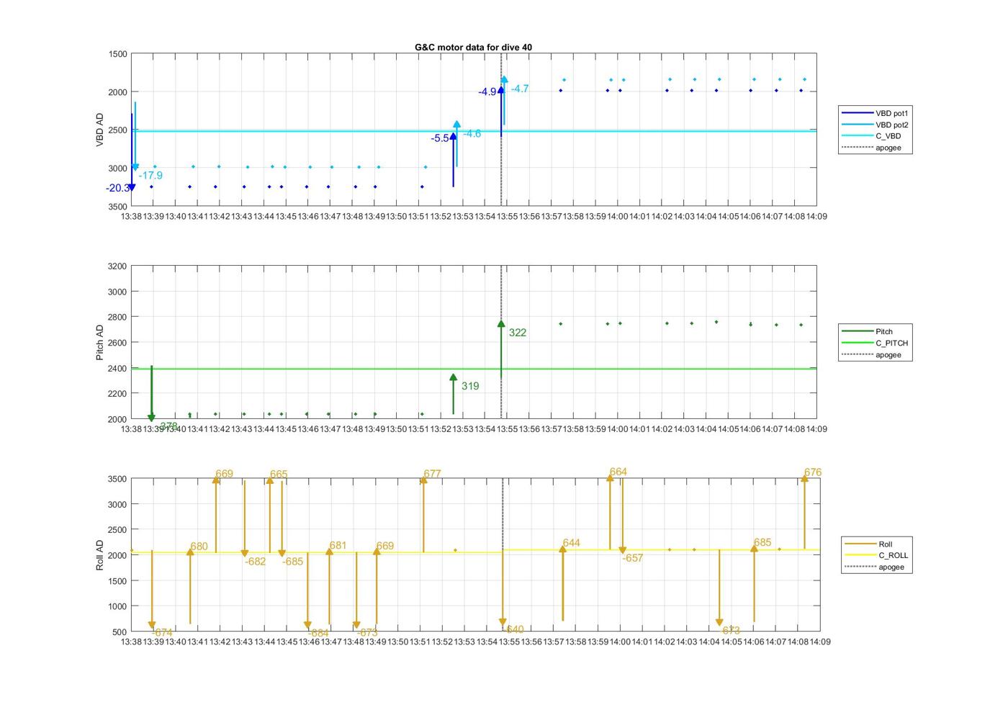Click the '14:09' time tick under VBD plot
The image size is (1008, 710).
(816, 216)
